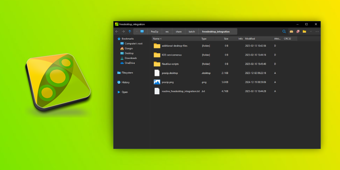The height and width of the screenshot is (170, 340).
Task: Click document icon of the readme file
Action: coord(157,91)
